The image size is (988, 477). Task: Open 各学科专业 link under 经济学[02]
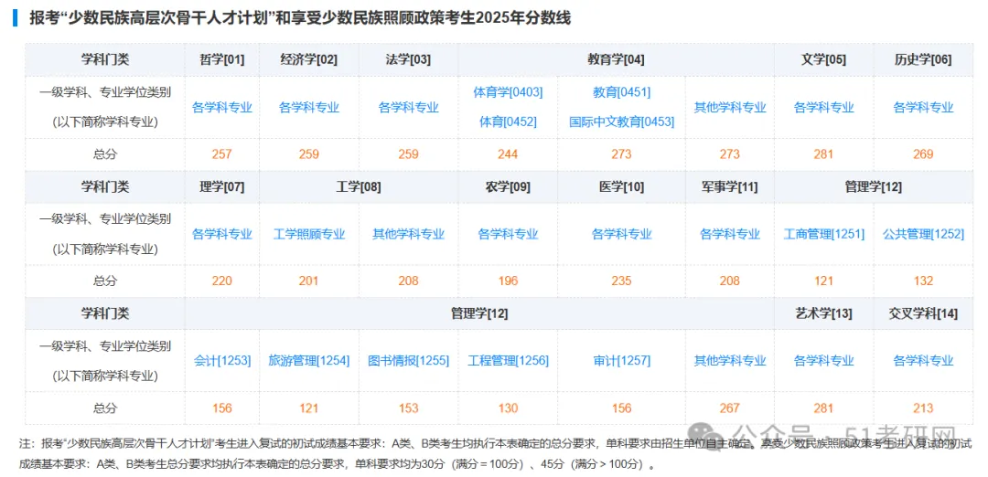tap(309, 108)
